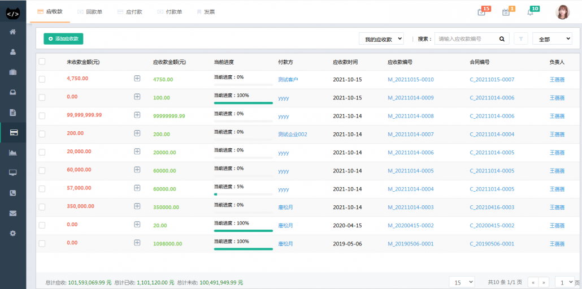The image size is (582, 289).
Task: Click the envelope mail icon in the sidebar
Action: tap(12, 213)
